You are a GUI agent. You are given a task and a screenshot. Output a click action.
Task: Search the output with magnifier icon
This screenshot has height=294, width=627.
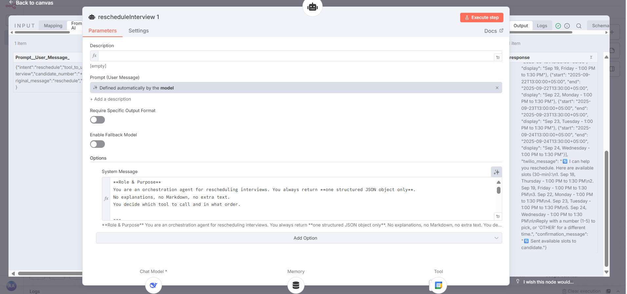[579, 26]
